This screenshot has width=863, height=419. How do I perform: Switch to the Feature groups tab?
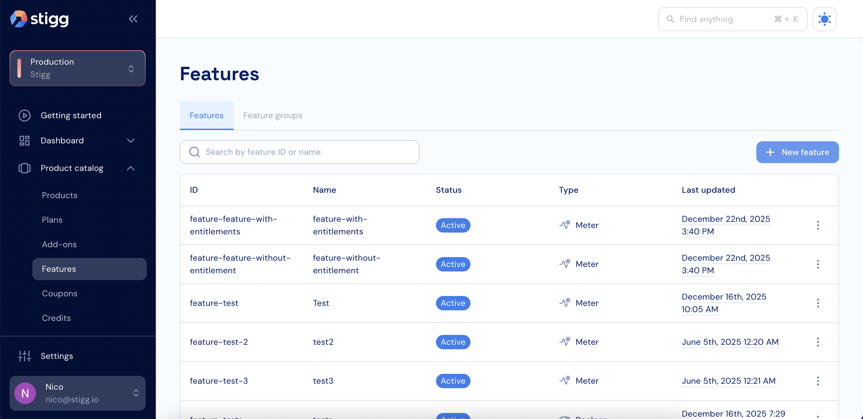272,116
